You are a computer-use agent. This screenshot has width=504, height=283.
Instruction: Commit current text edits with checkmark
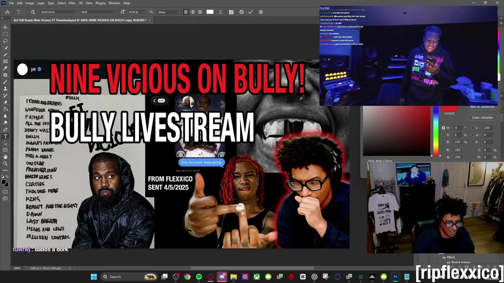pyautogui.click(x=250, y=12)
